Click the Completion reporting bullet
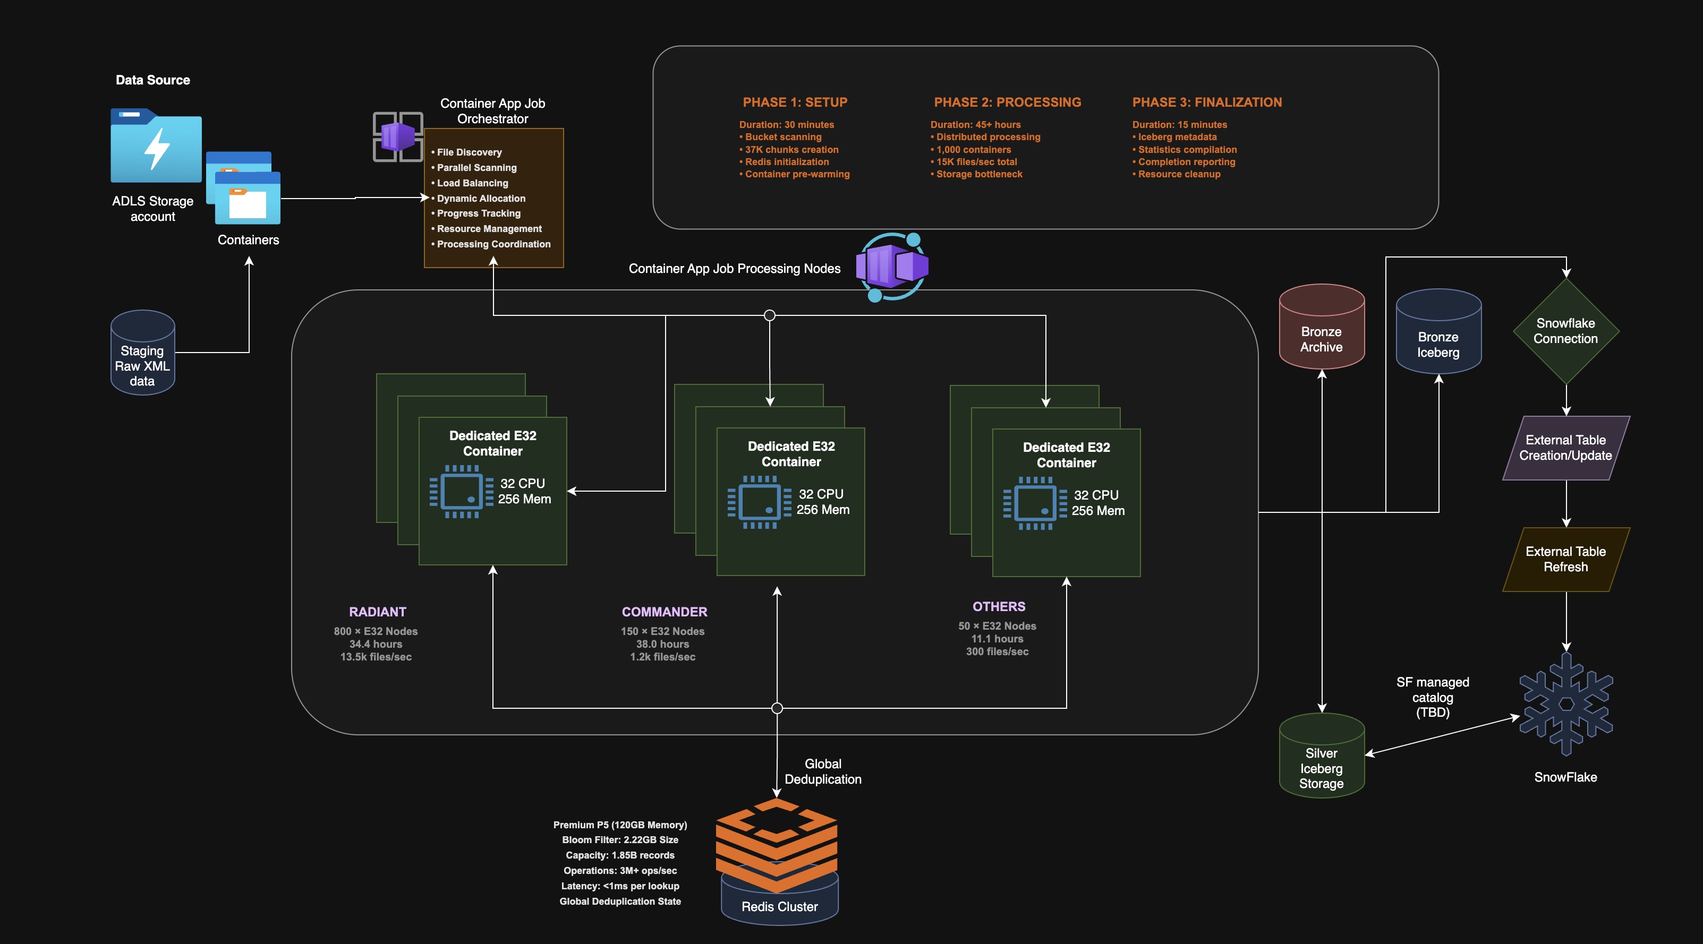1703x944 pixels. [x=1183, y=162]
